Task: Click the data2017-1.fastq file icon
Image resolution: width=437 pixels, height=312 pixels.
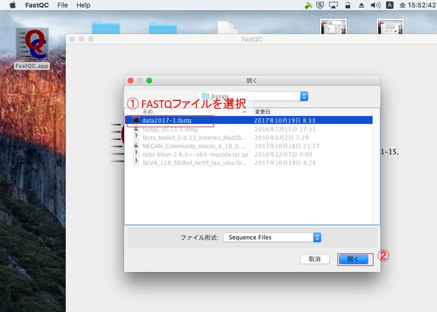Action: click(x=136, y=120)
